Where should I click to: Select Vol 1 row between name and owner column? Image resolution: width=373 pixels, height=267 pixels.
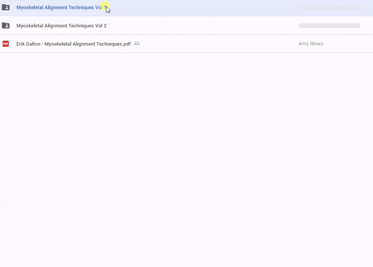click(x=202, y=8)
